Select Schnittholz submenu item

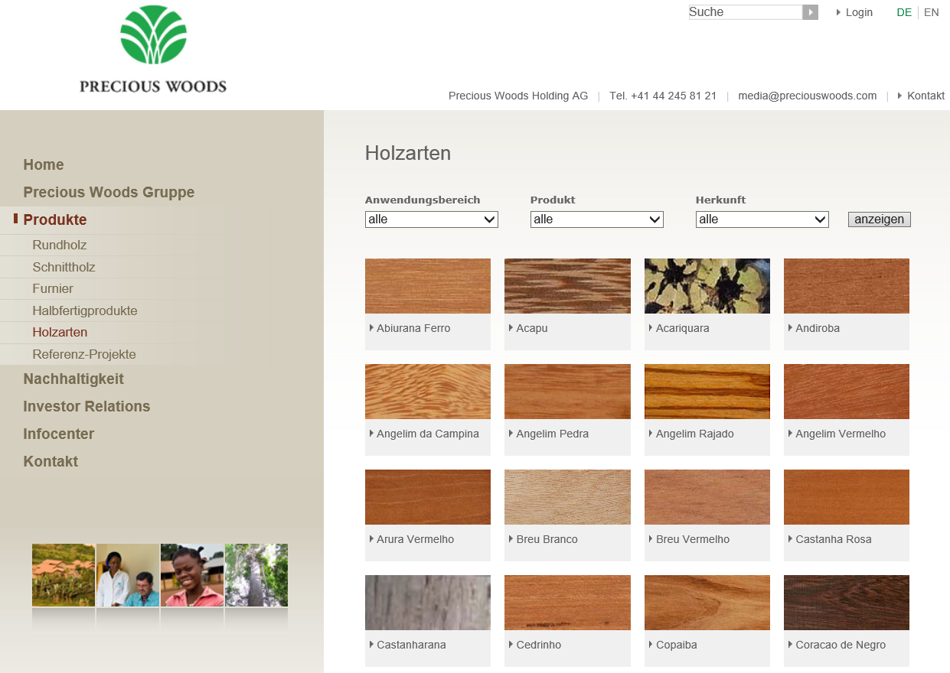point(64,267)
